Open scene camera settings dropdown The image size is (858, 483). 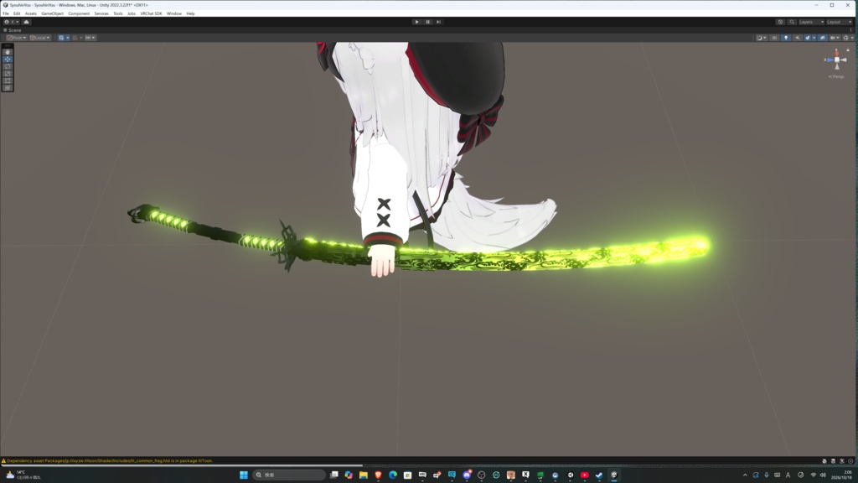coord(835,38)
